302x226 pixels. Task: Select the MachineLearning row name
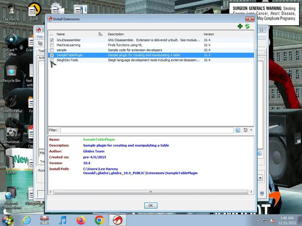(x=68, y=45)
